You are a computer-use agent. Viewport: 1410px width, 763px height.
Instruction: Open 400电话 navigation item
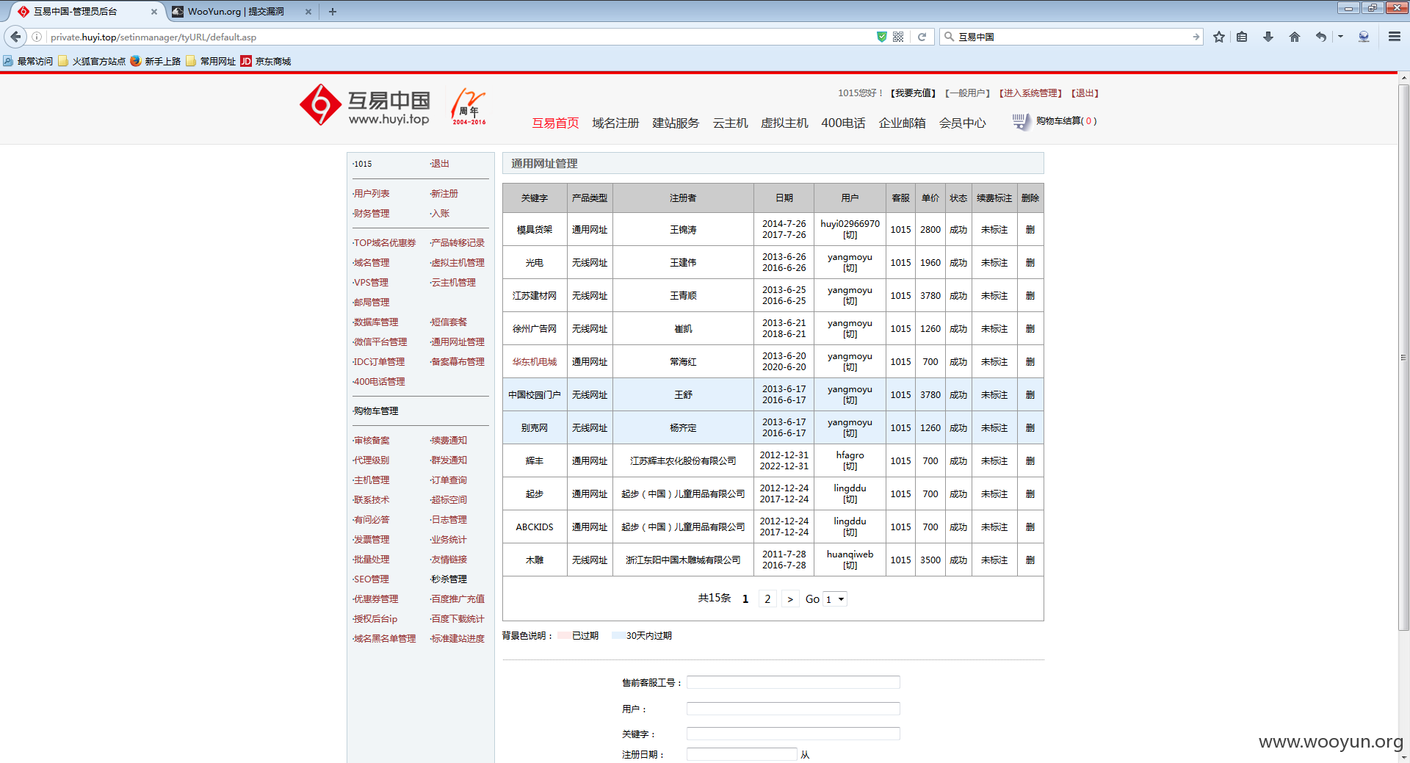[843, 123]
